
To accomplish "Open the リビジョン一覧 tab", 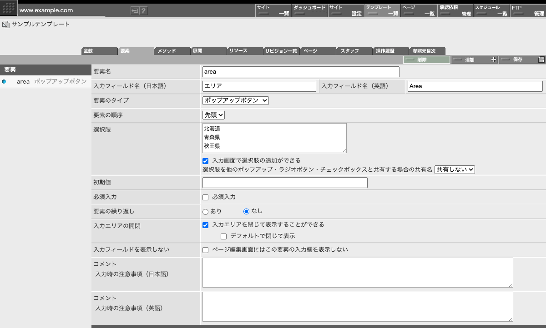I will pos(282,51).
